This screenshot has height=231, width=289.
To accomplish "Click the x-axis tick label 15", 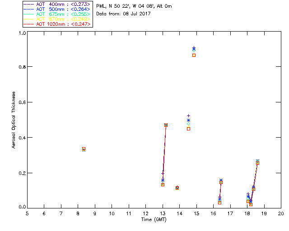I will [x=196, y=213].
